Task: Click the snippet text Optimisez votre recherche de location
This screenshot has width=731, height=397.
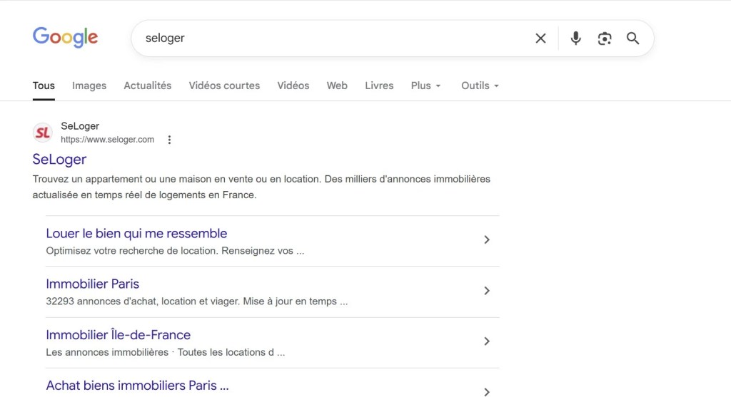Action: (175, 251)
